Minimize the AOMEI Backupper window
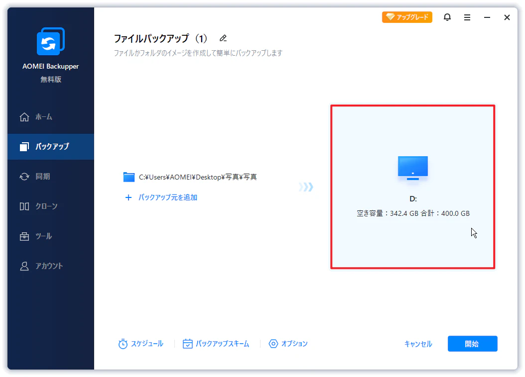This screenshot has height=377, width=525. (487, 17)
